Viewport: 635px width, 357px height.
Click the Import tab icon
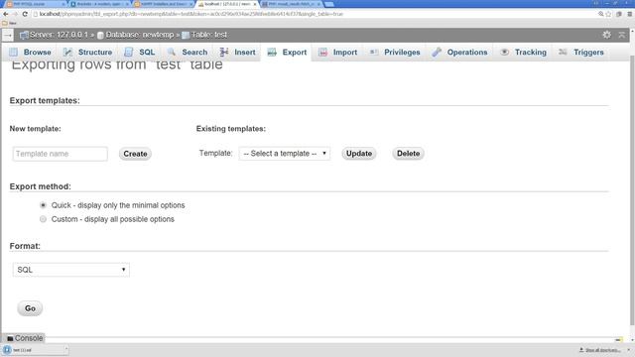(x=322, y=53)
